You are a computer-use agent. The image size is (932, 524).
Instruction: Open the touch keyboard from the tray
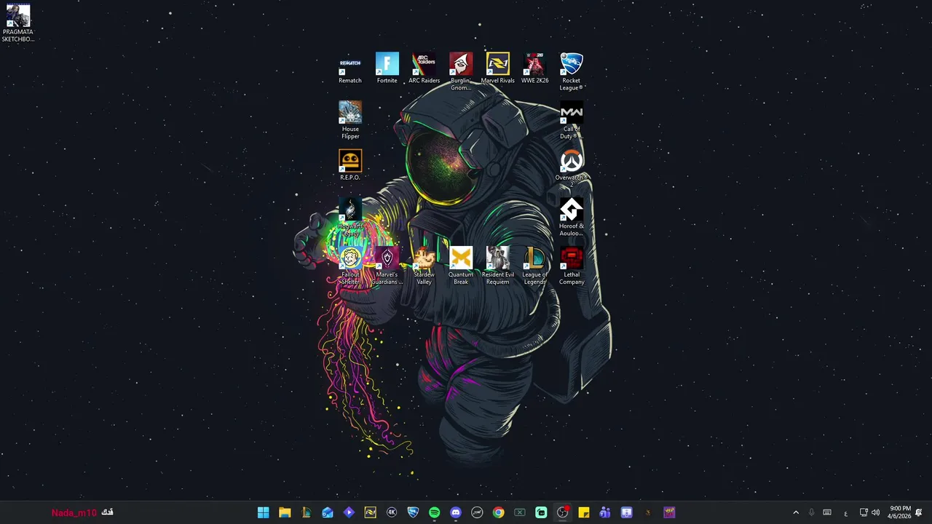pyautogui.click(x=827, y=512)
